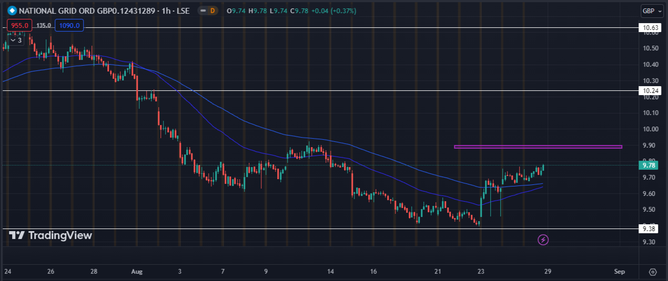Click the 135.0 spread value
668x281 pixels.
44,25
